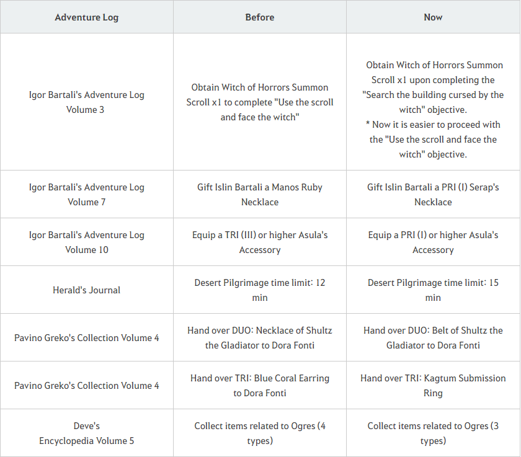
Task: Select the TRI: Kagtum Submission Ring cell
Action: 433,386
